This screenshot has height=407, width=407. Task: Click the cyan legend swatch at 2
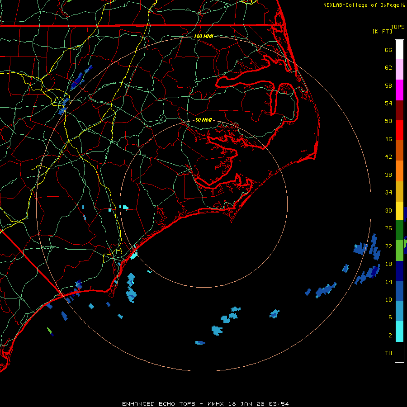[x=399, y=331]
